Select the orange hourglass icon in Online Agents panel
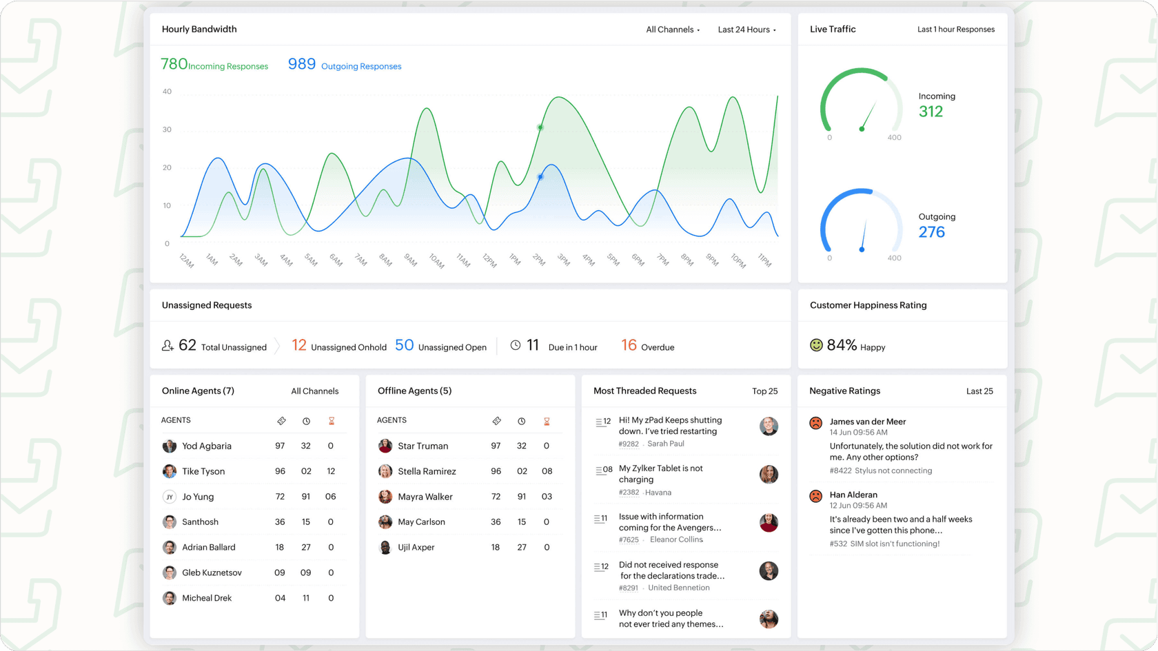The height and width of the screenshot is (651, 1158). pos(332,420)
